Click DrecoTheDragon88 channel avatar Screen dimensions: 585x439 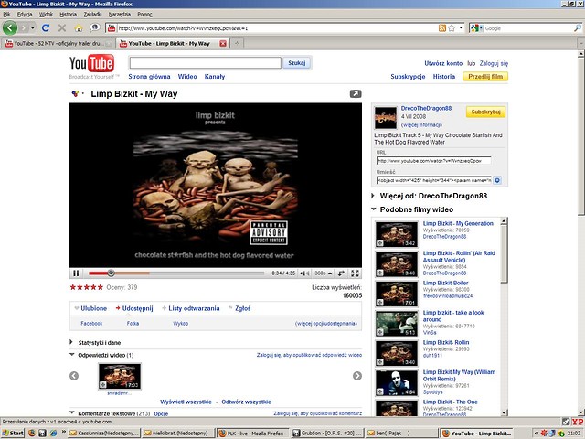click(x=386, y=118)
